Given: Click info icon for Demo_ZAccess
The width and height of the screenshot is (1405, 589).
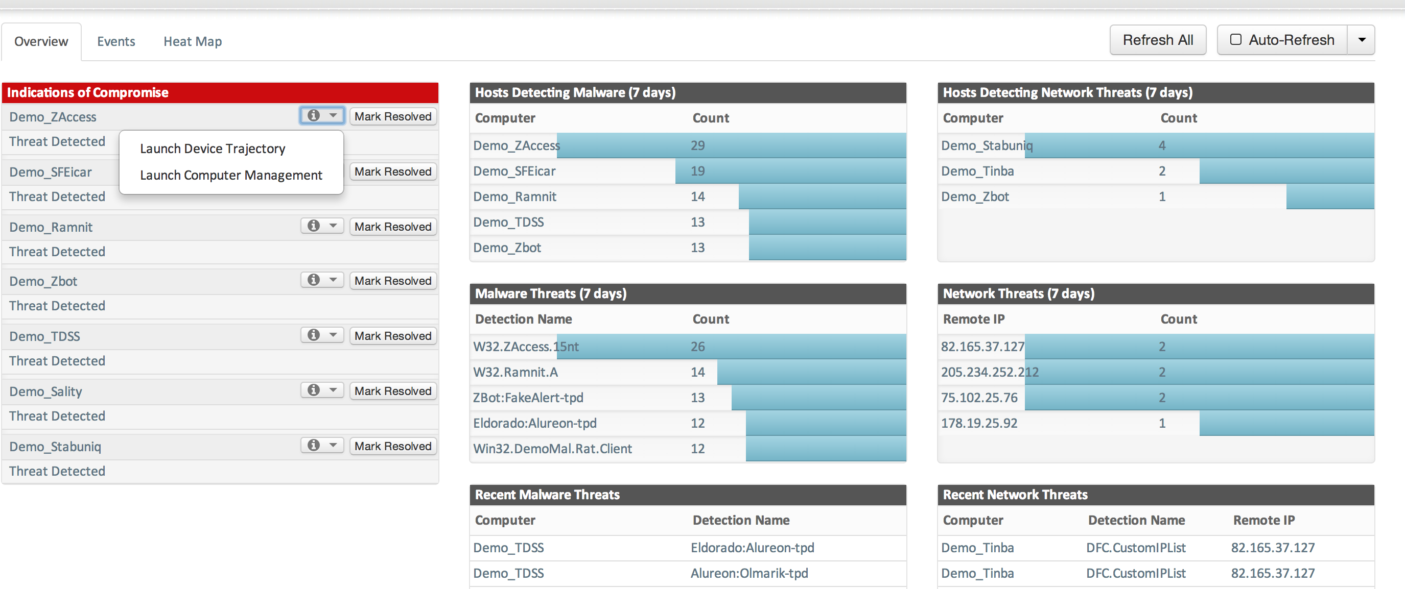Looking at the screenshot, I should pyautogui.click(x=314, y=115).
